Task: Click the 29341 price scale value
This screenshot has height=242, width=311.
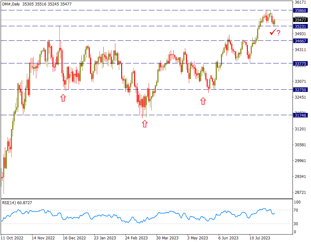Action: pos(300,176)
